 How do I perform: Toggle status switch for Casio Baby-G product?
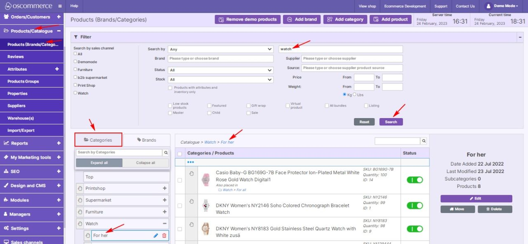[415, 180]
